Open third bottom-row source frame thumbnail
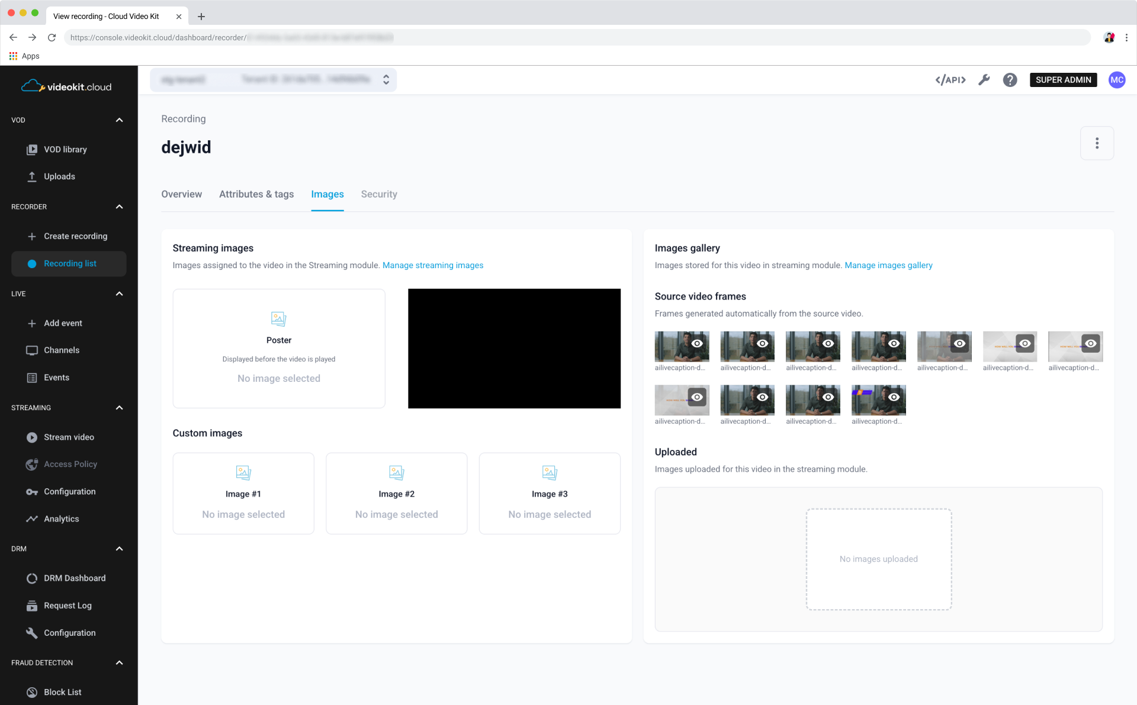 812,400
